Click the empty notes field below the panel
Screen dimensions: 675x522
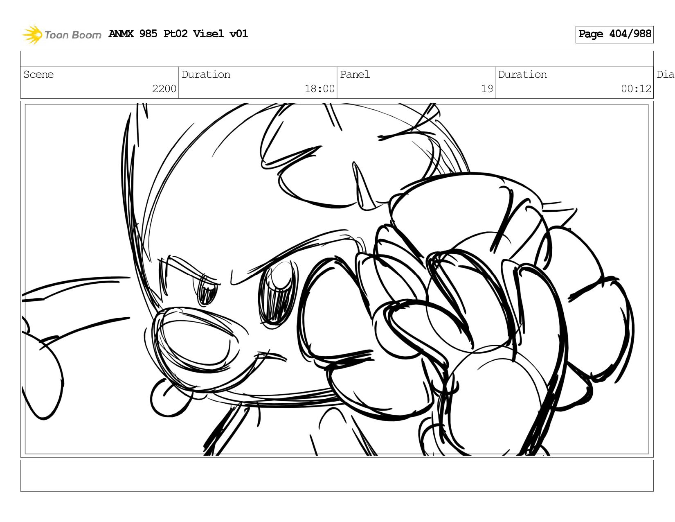point(337,475)
